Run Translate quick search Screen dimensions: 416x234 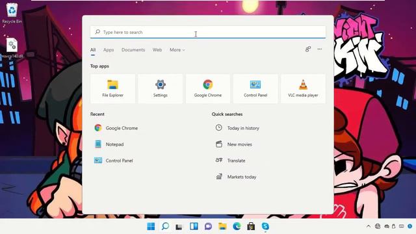(230, 161)
